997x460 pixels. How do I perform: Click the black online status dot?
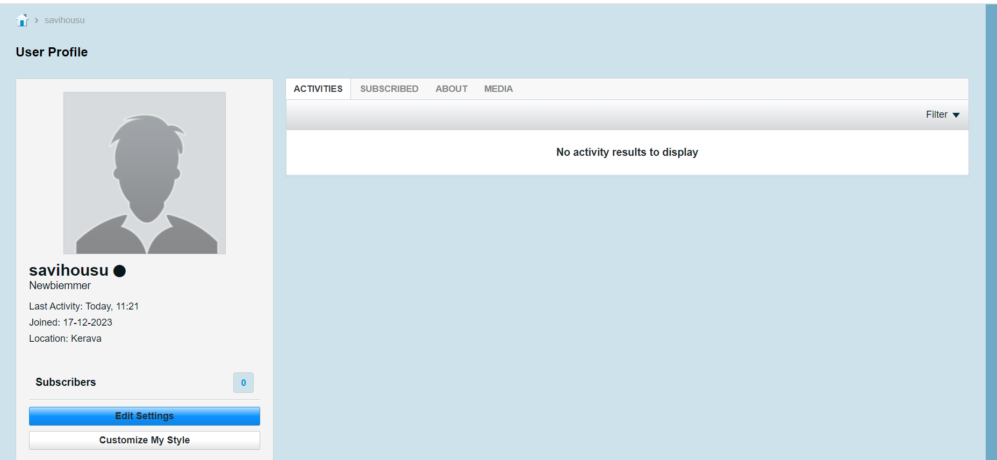click(120, 271)
